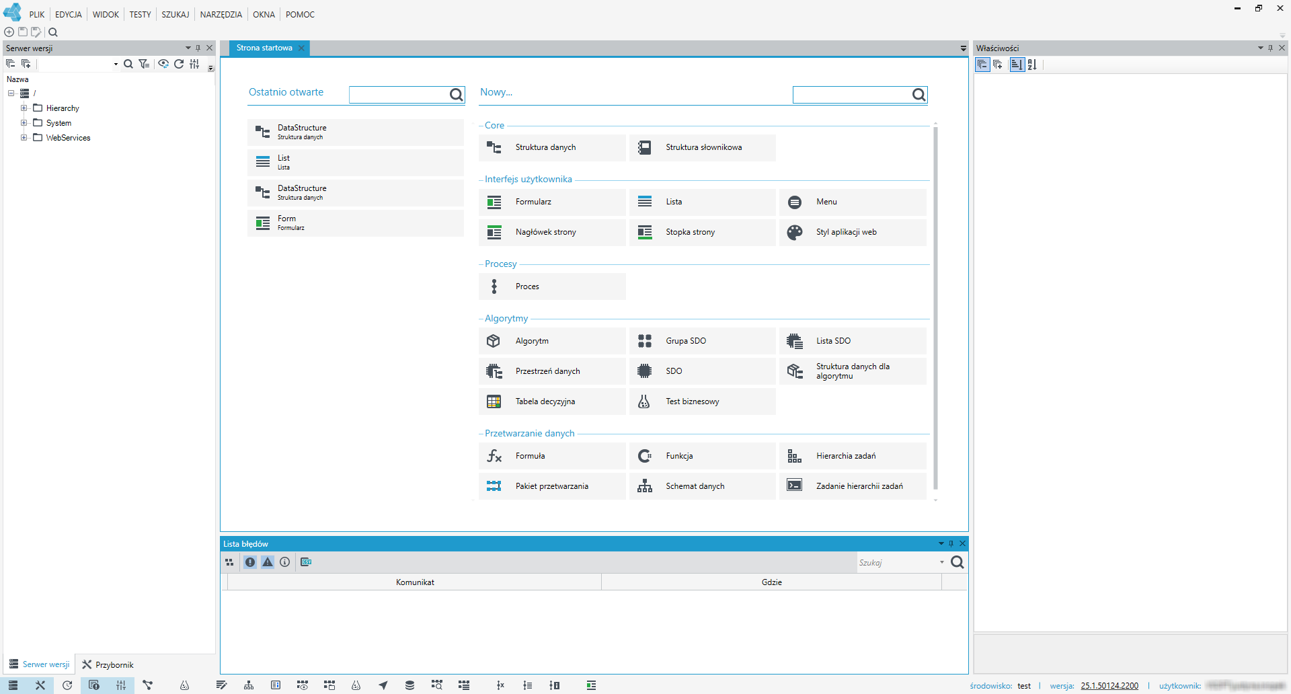This screenshot has width=1291, height=694.
Task: Click the Struktura danych tile icon under Core
Action: click(x=494, y=147)
